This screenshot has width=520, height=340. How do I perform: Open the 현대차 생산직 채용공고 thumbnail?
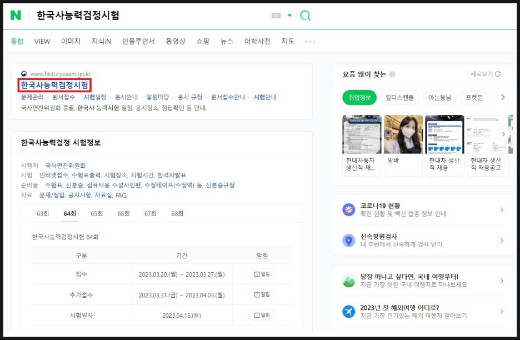486,146
